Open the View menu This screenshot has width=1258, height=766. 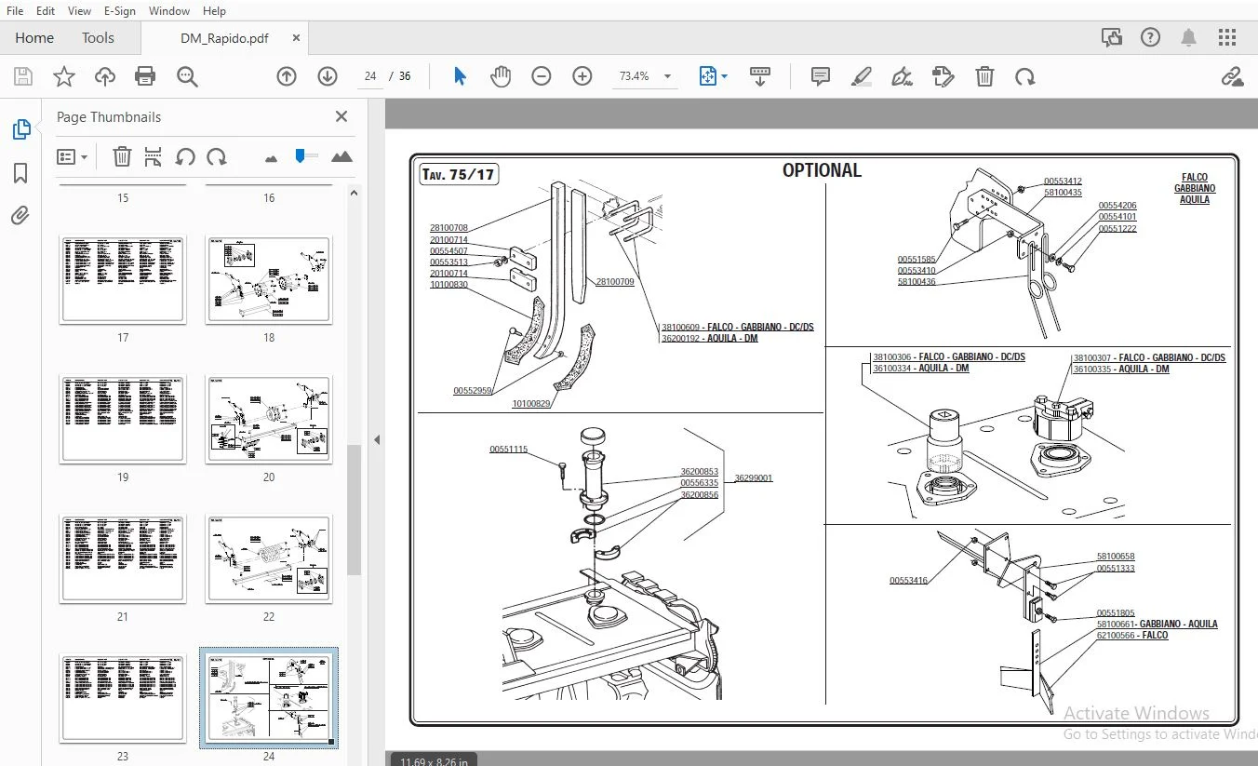point(80,11)
